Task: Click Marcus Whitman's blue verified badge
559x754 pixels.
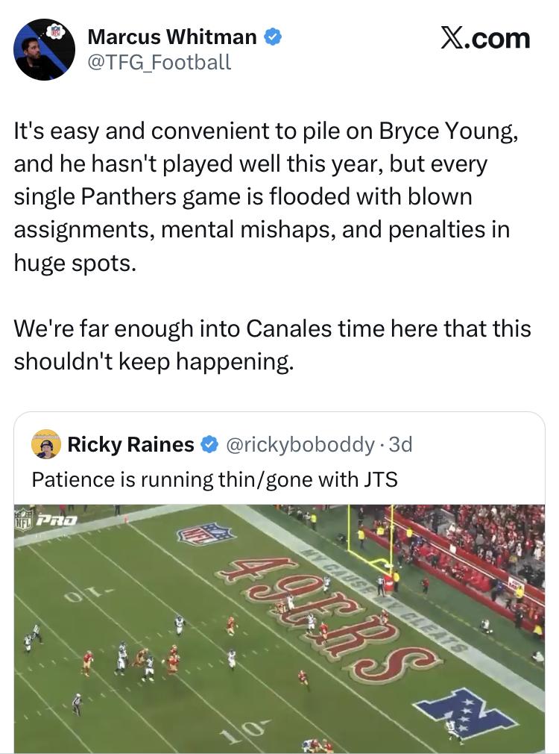Action: (273, 37)
